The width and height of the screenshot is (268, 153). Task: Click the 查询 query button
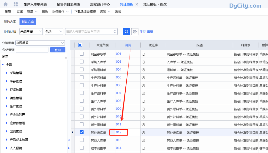58,50
